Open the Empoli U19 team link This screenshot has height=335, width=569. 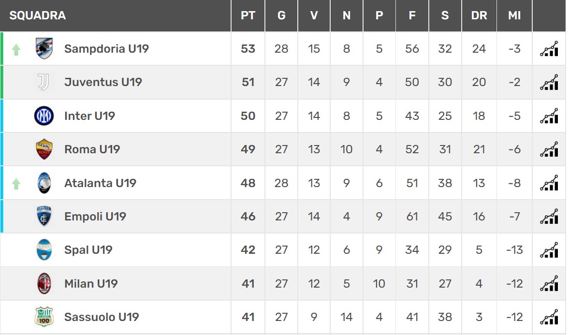click(95, 216)
